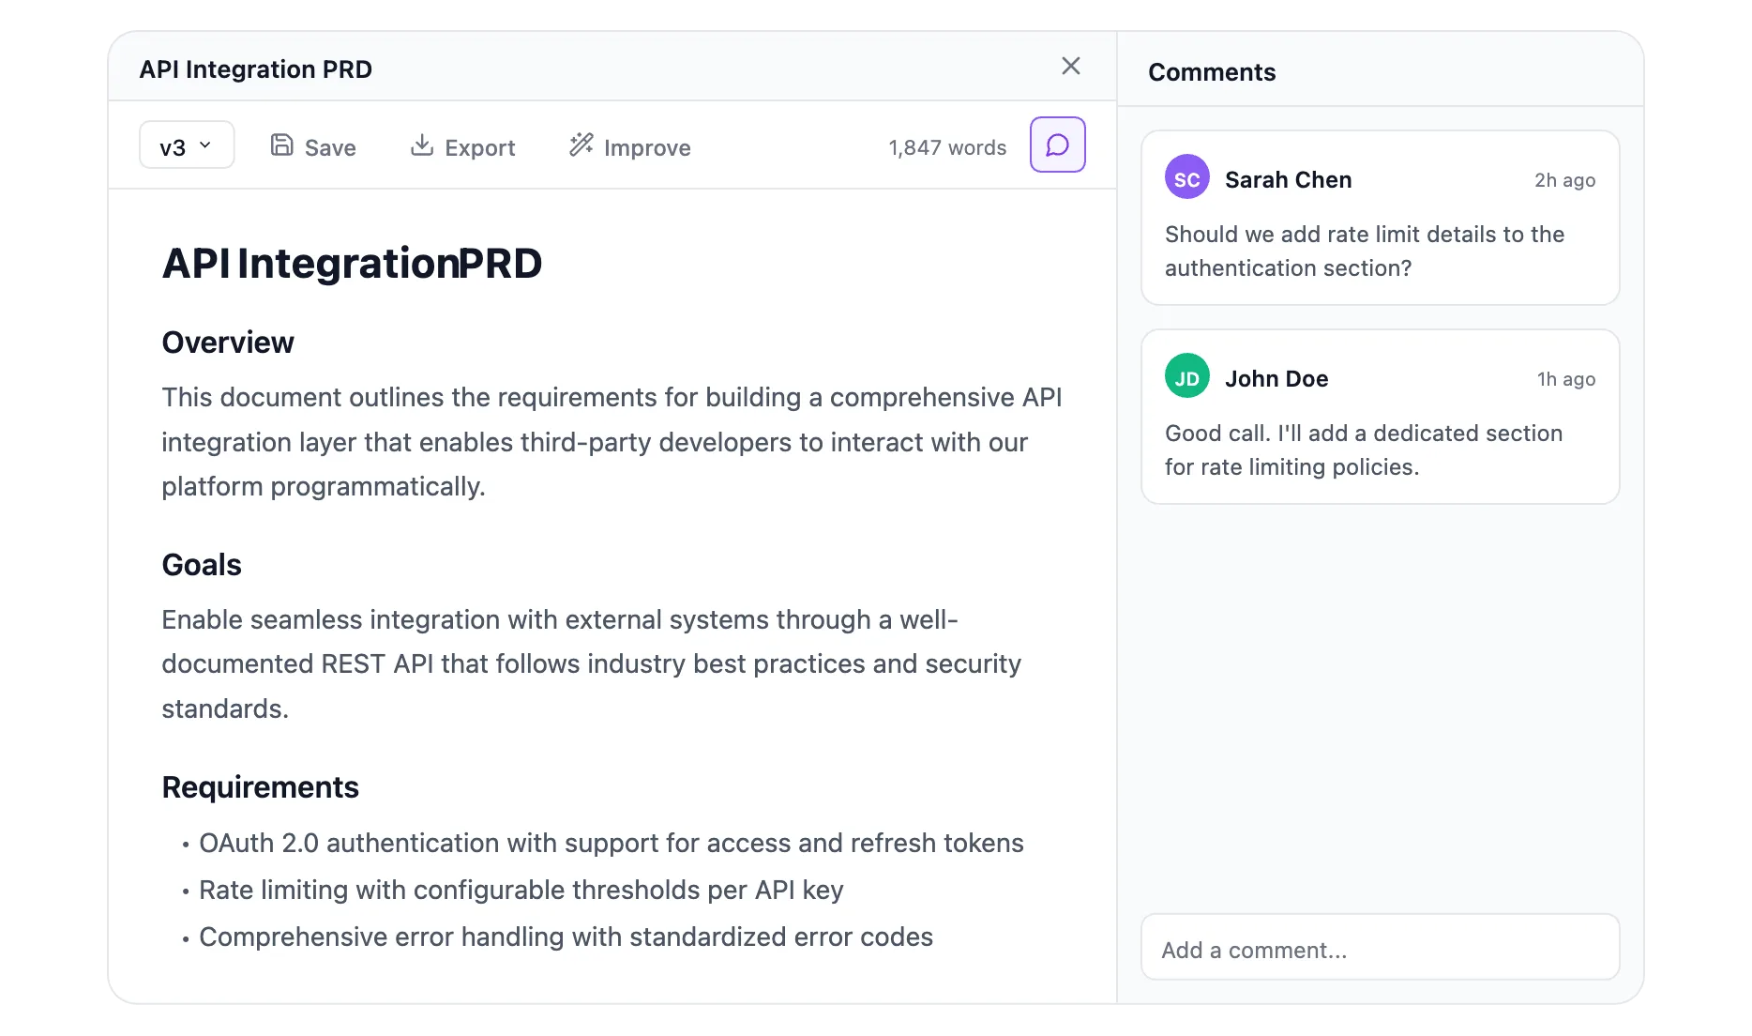
Task: Click the Add a comment input field
Action: point(1379,948)
